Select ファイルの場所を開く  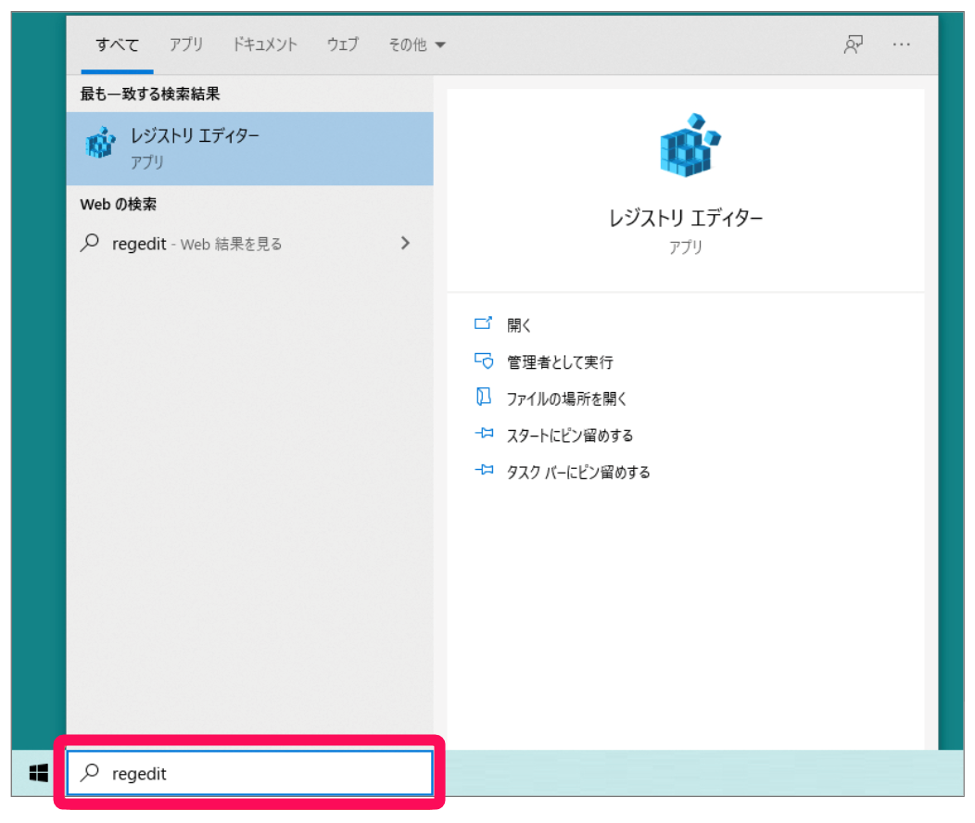tap(566, 399)
